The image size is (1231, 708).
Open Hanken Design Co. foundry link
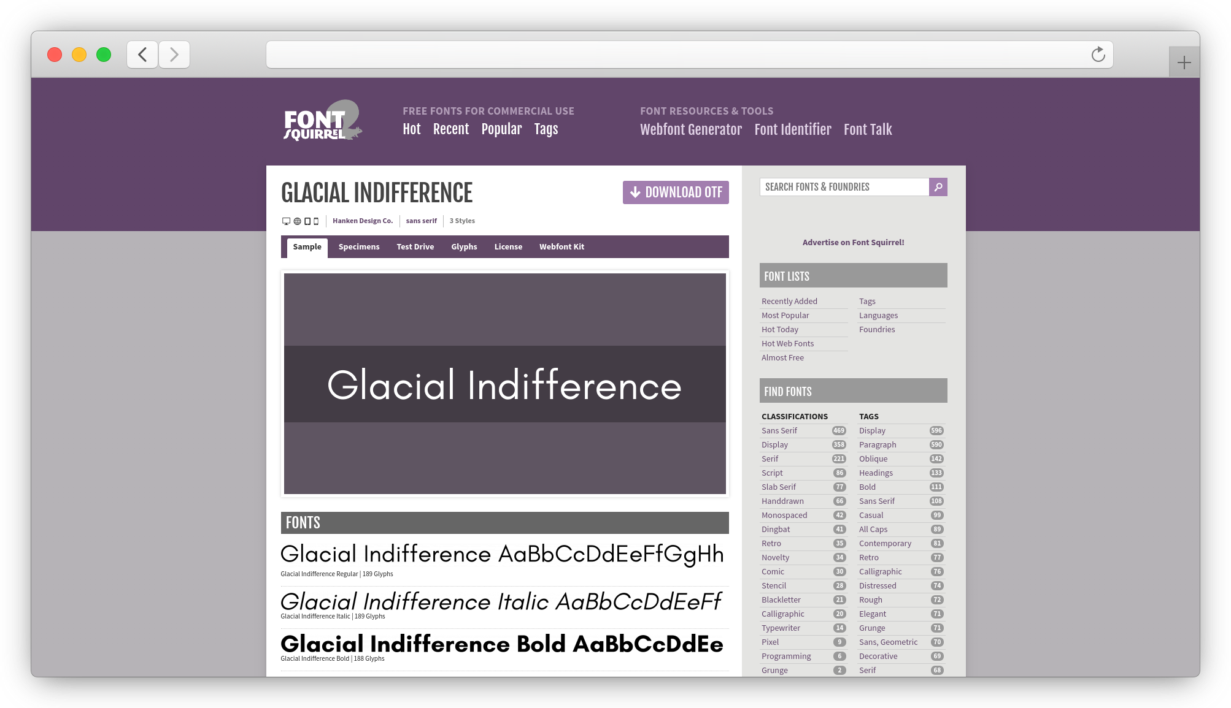pos(363,221)
